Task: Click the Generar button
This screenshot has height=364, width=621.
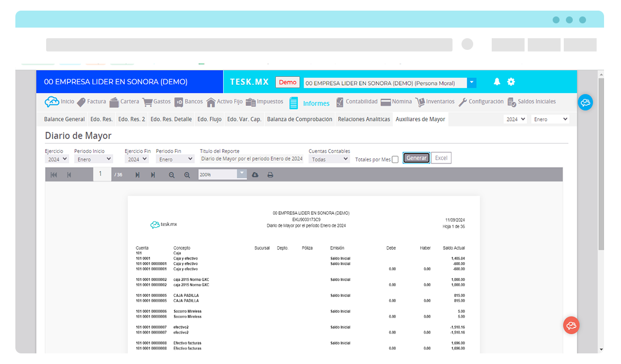Action: click(416, 158)
